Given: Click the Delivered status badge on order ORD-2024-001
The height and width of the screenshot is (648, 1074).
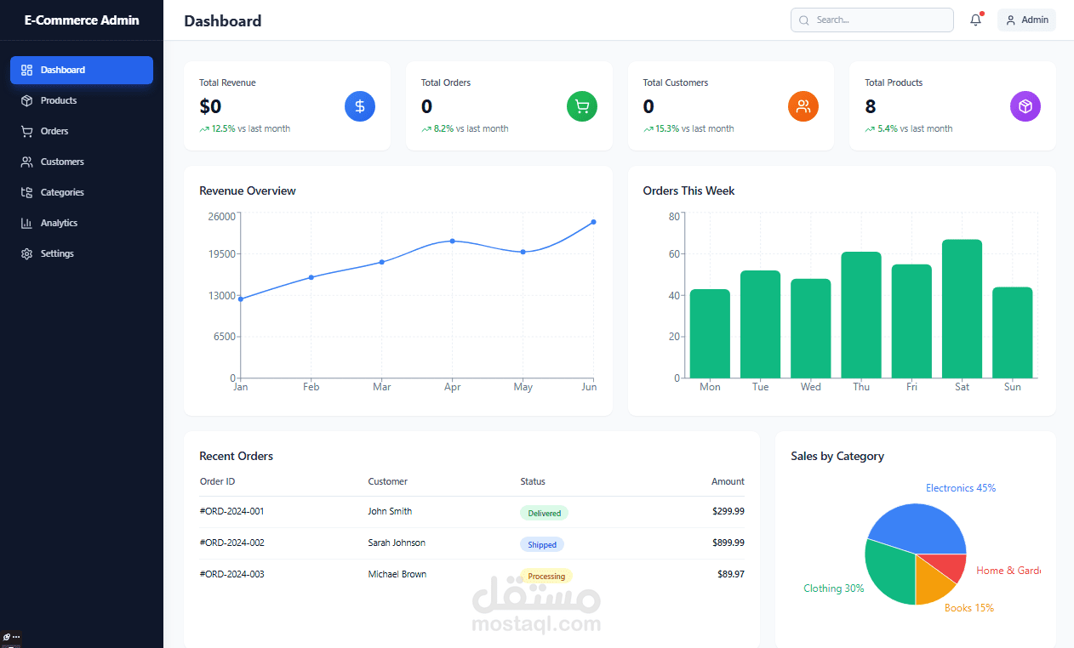Looking at the screenshot, I should [x=544, y=513].
